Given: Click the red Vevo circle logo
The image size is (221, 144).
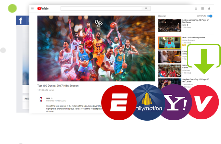Looking at the screenshot, I should [203, 102].
